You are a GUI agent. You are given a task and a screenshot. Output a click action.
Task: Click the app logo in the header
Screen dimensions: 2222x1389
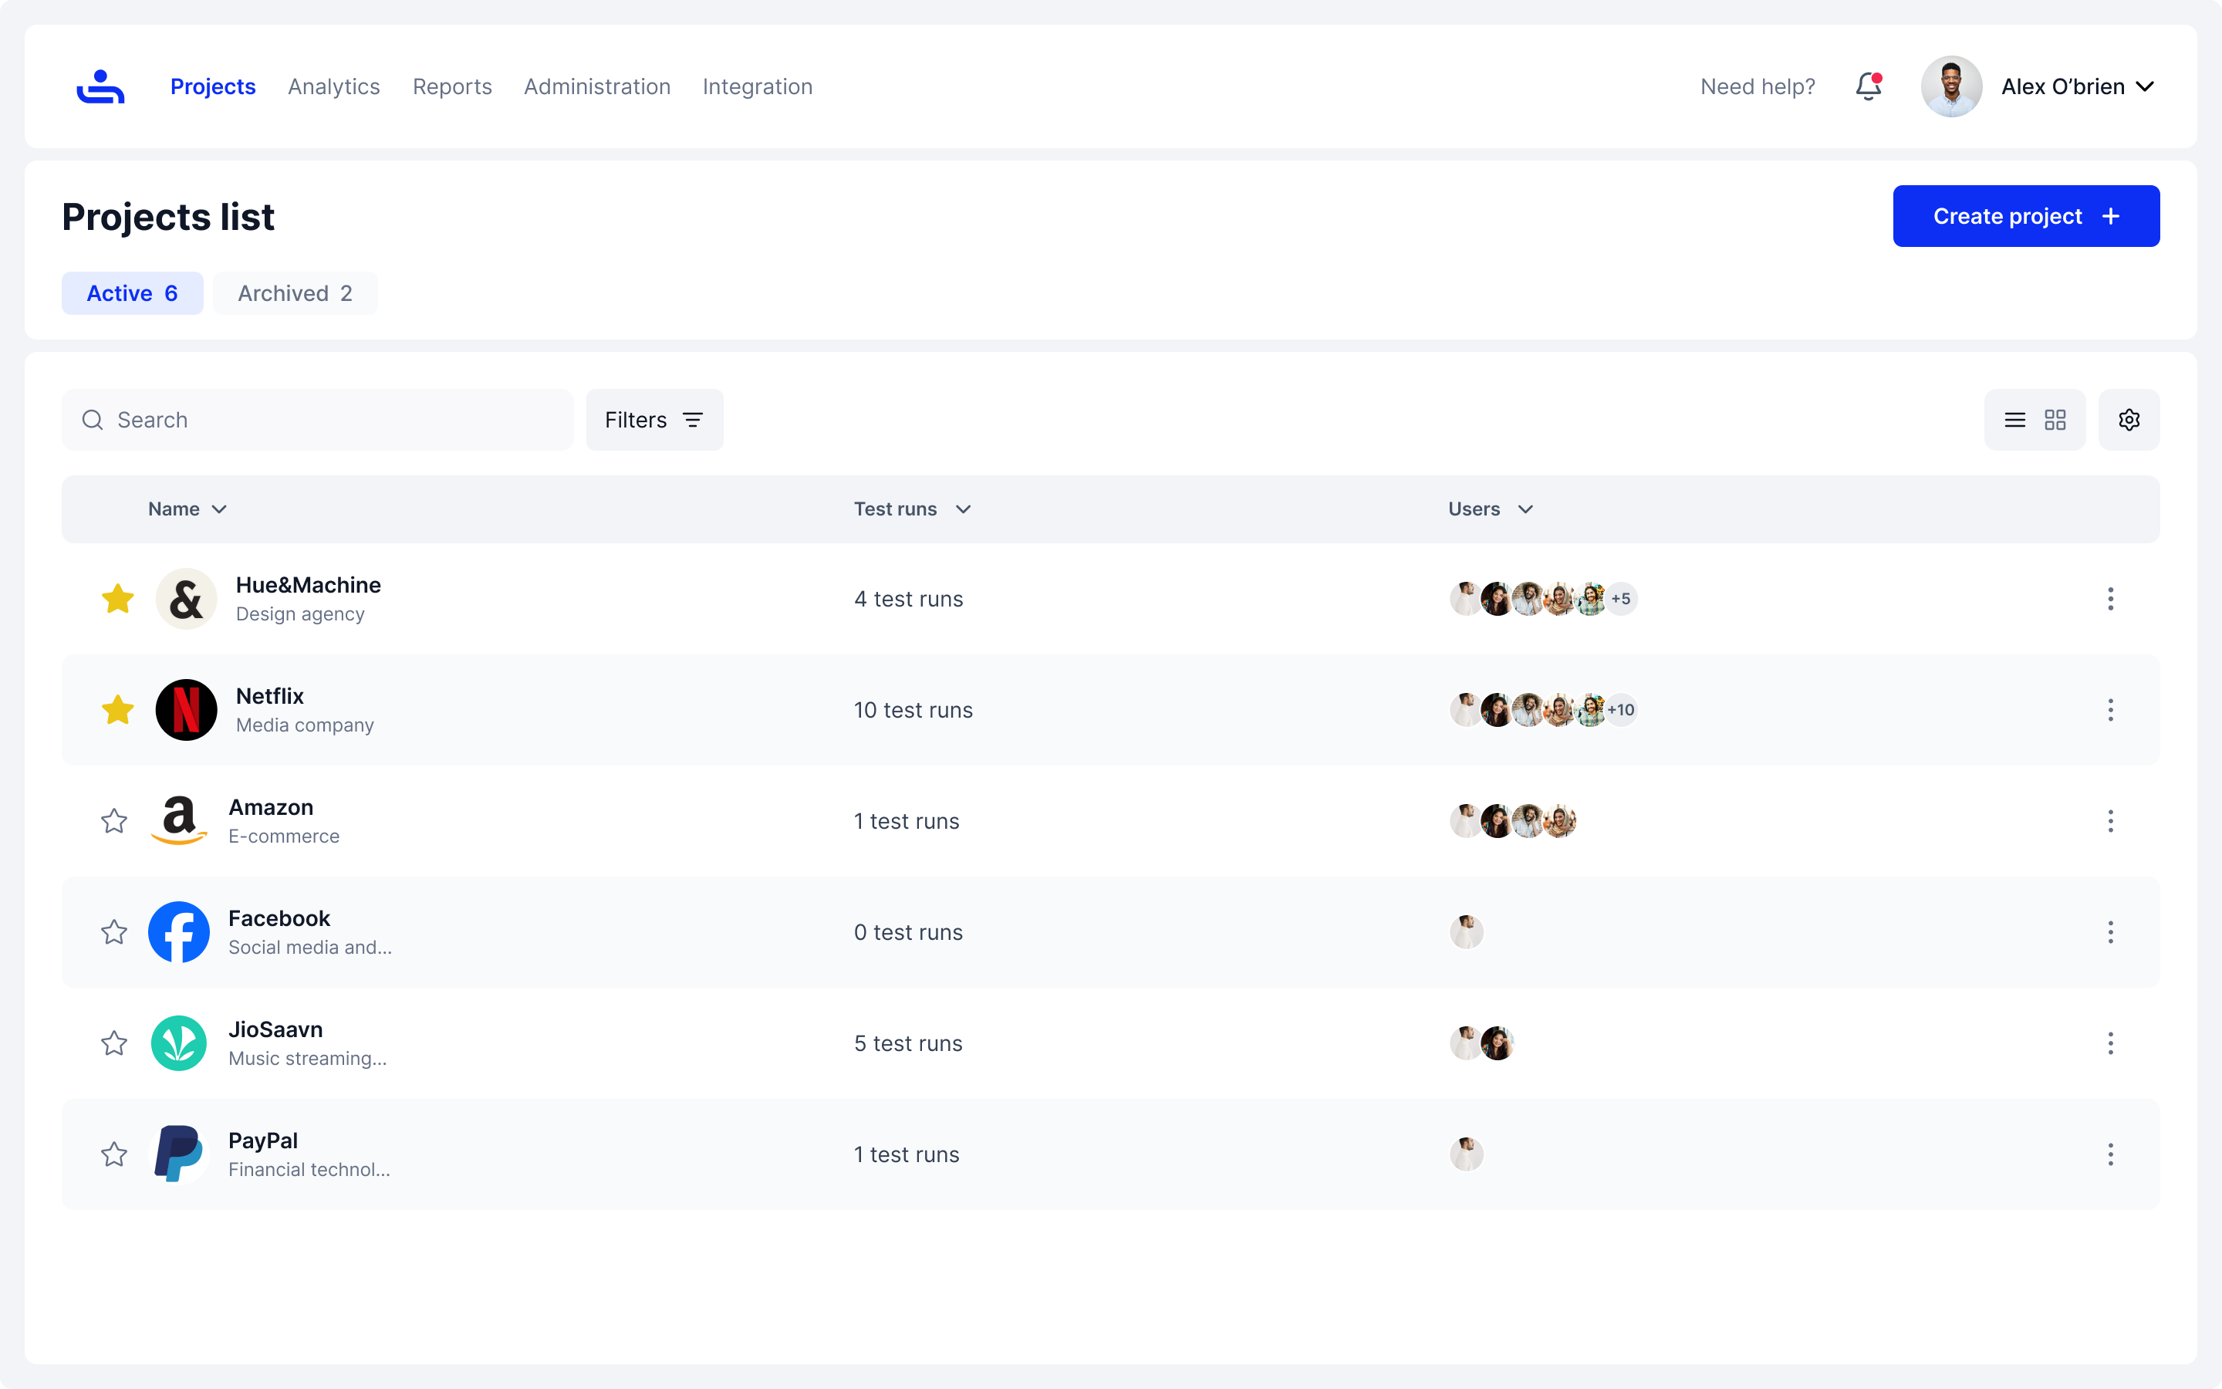[100, 86]
